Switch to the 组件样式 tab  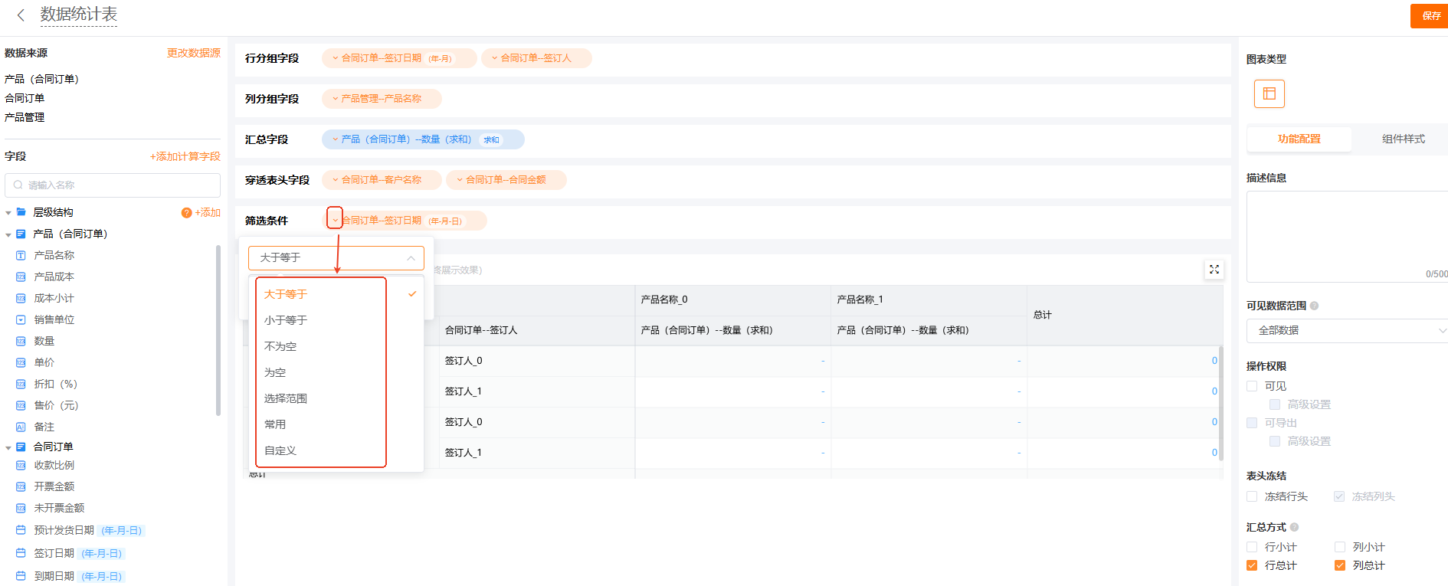pyautogui.click(x=1403, y=139)
